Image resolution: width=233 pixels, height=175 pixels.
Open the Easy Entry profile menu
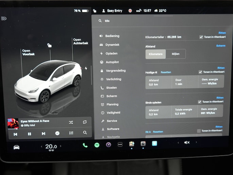(112, 11)
